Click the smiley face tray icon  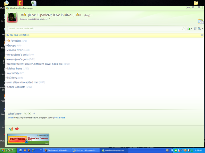coord(185,150)
